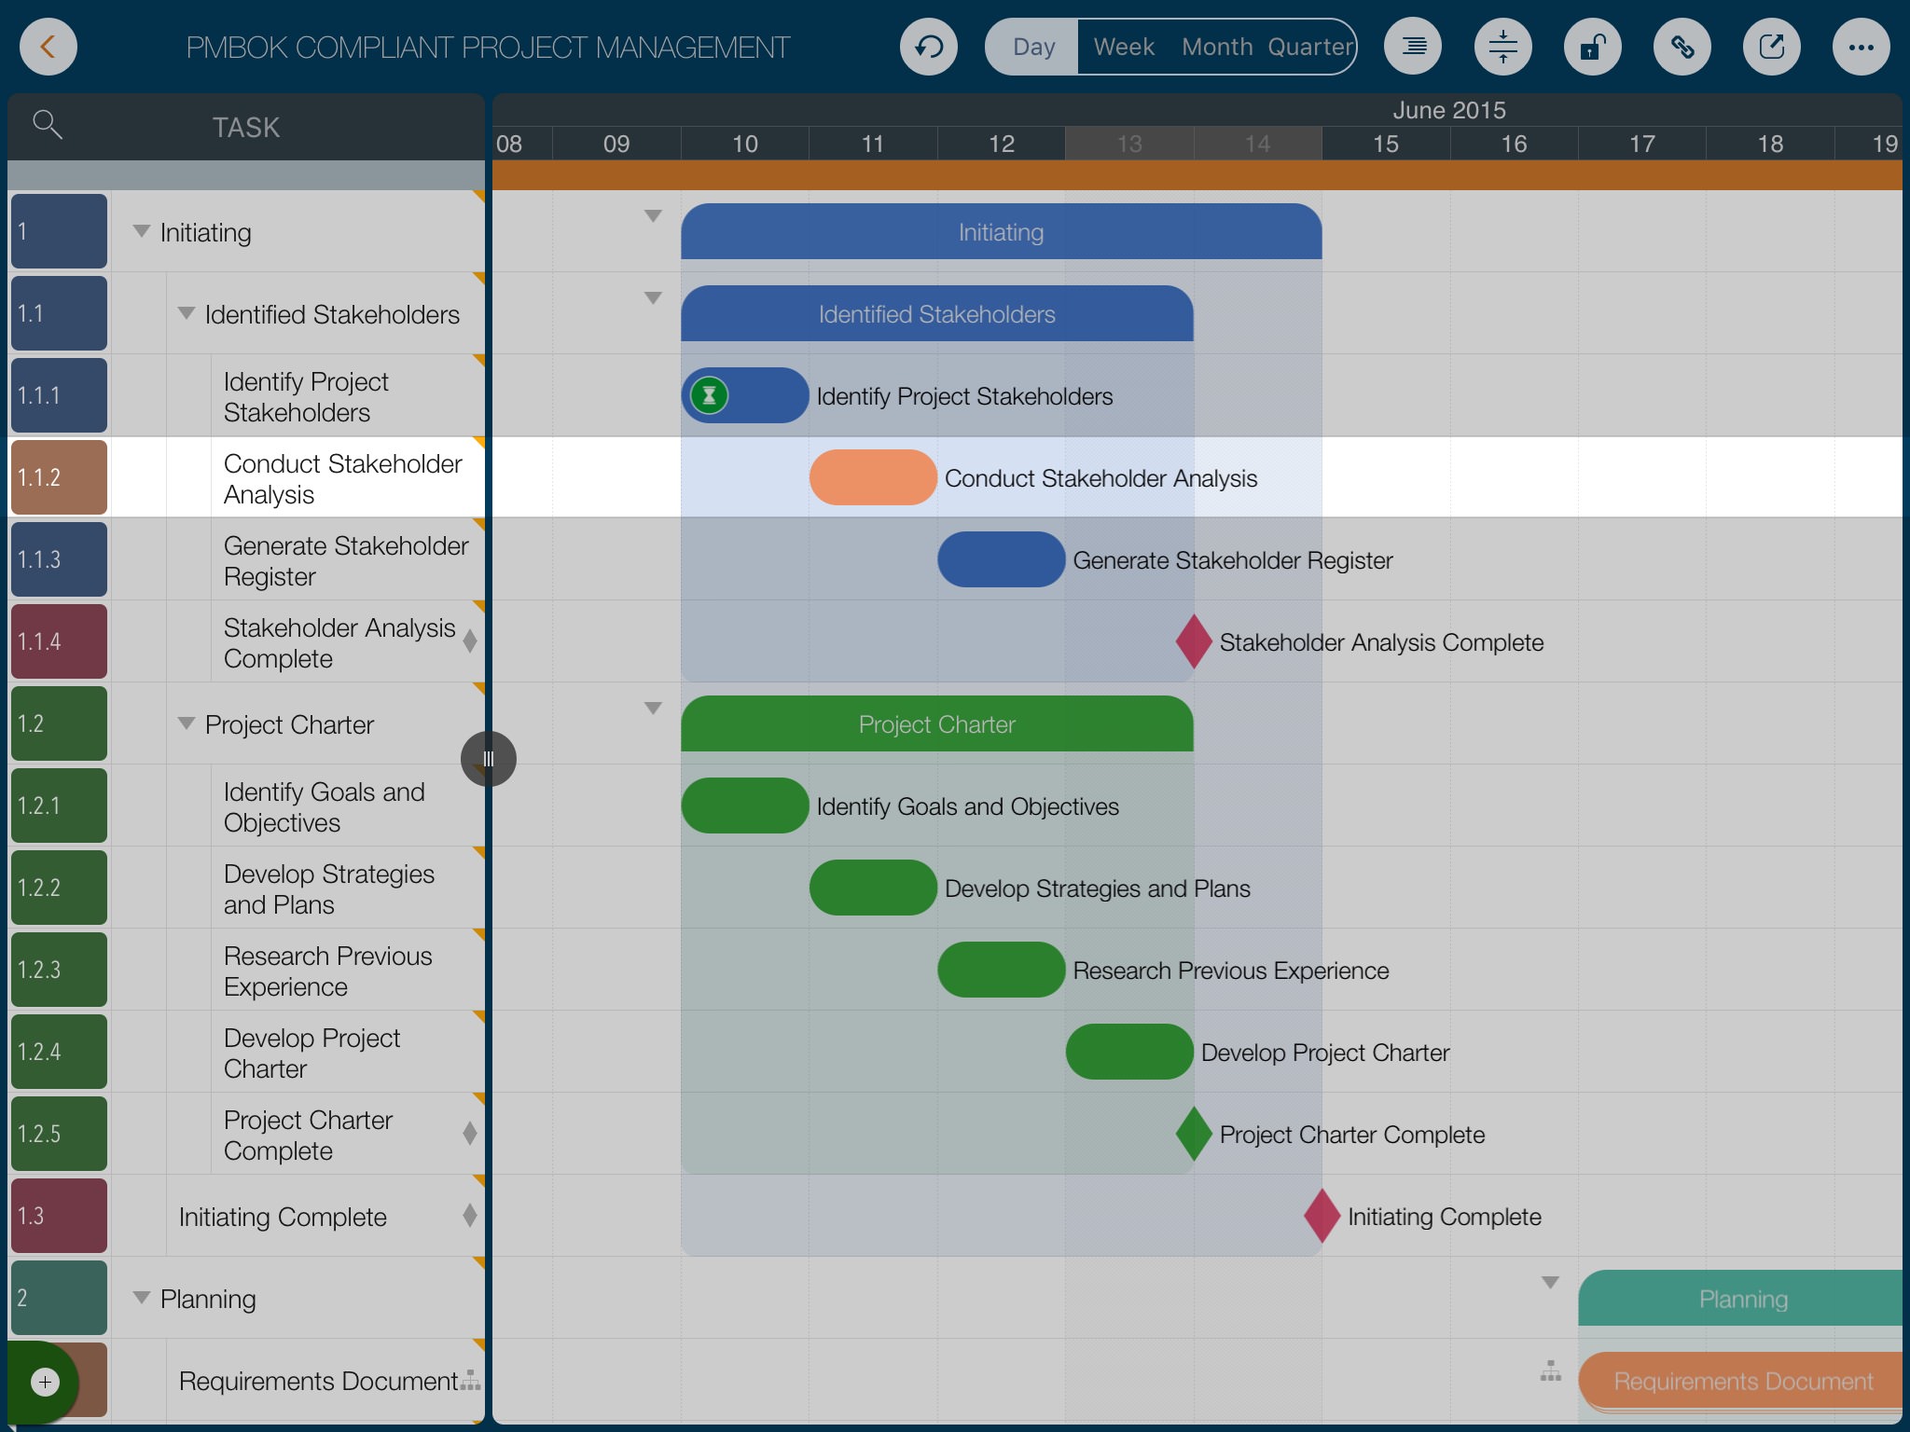Switch timeline to Month view

[1216, 47]
